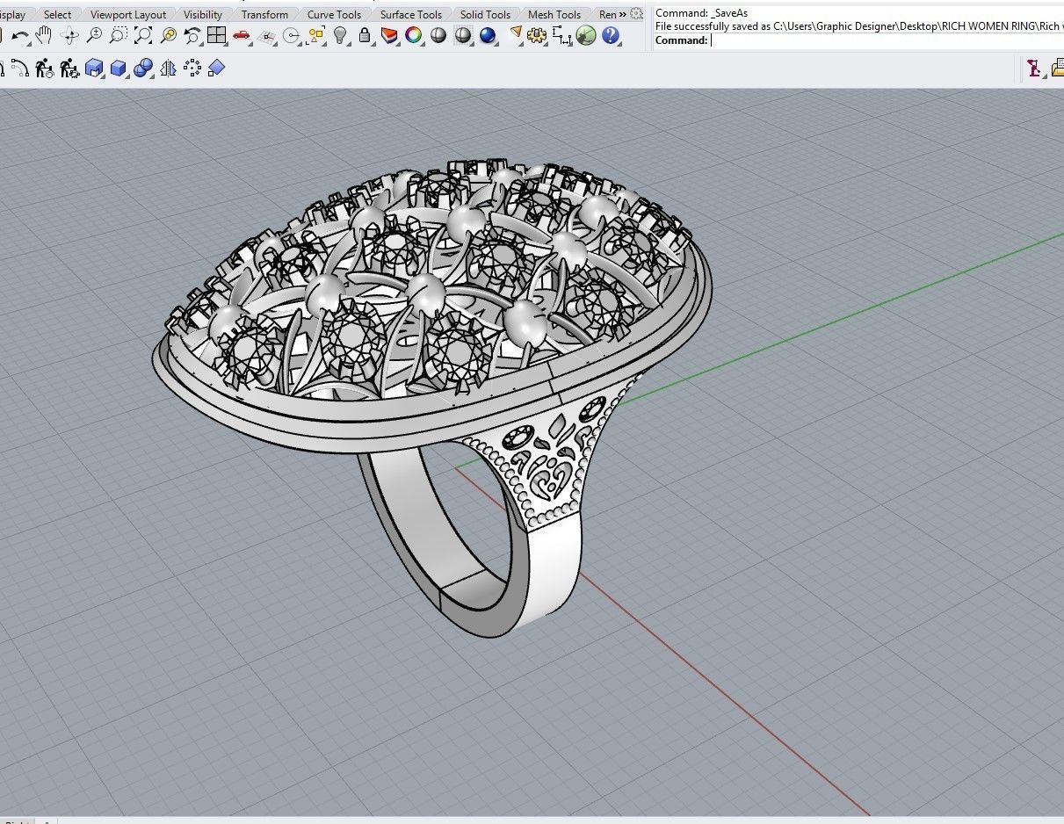Click the Mirror tool icon
The width and height of the screenshot is (1064, 824).
tap(168, 69)
